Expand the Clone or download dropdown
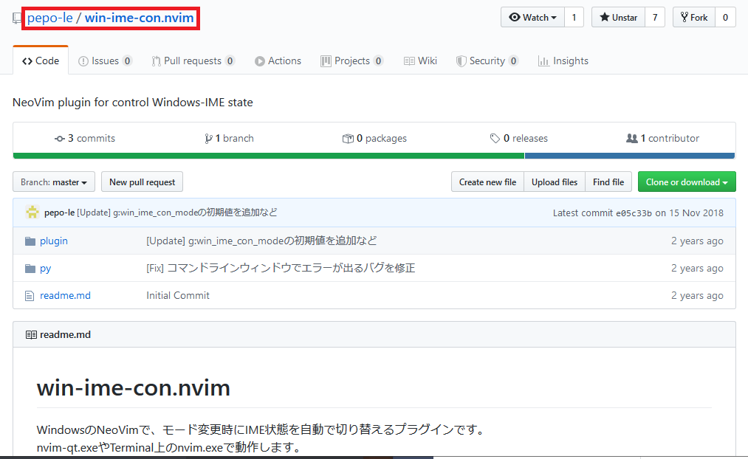The image size is (748, 459). [687, 182]
